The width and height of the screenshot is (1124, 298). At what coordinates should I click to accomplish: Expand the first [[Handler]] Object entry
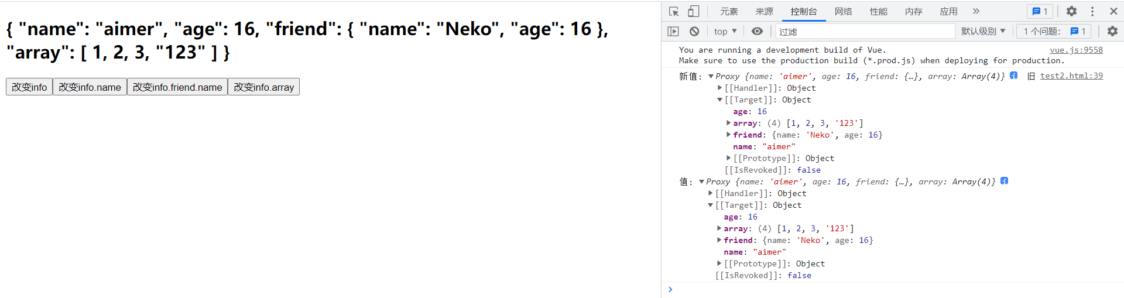coord(720,88)
